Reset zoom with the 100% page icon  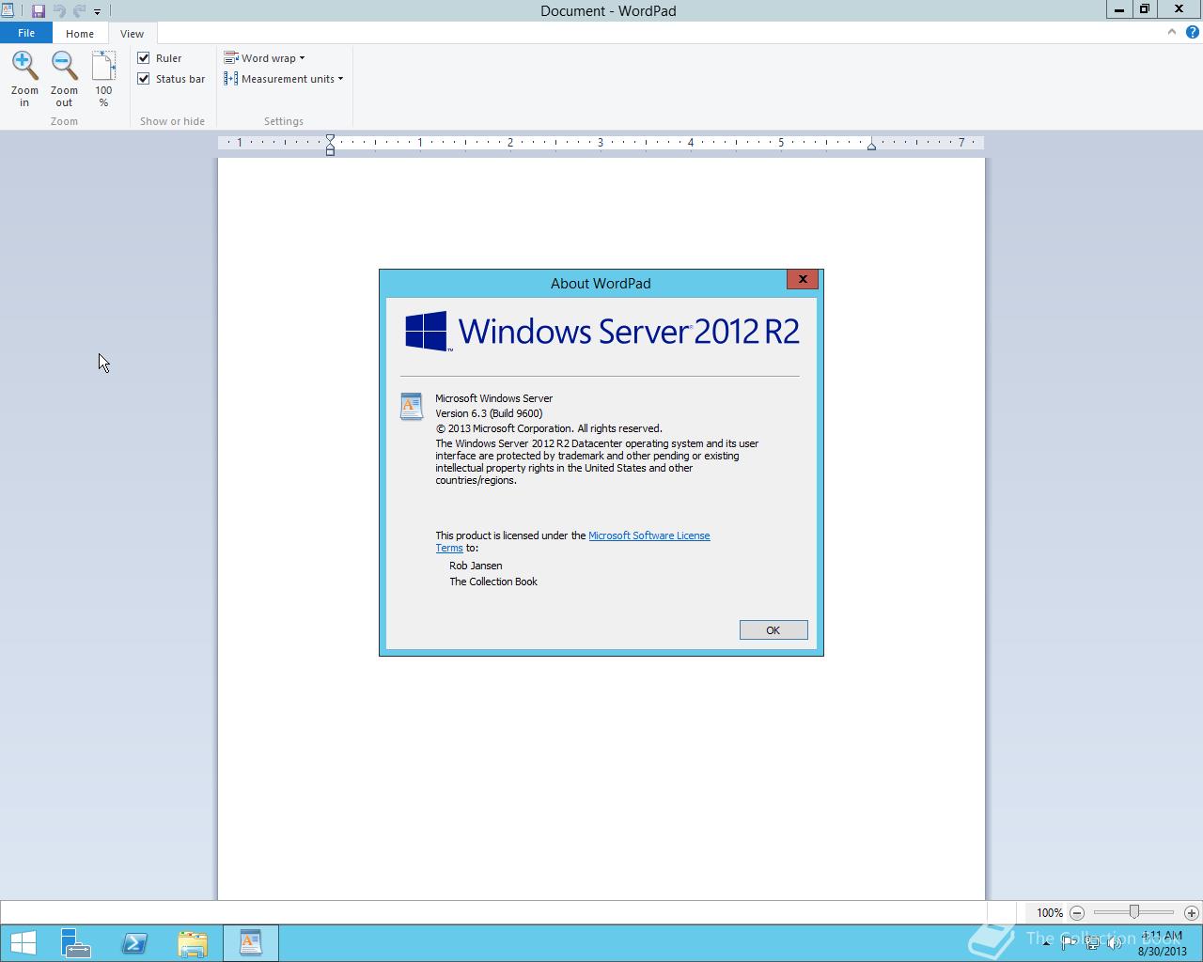click(x=103, y=66)
